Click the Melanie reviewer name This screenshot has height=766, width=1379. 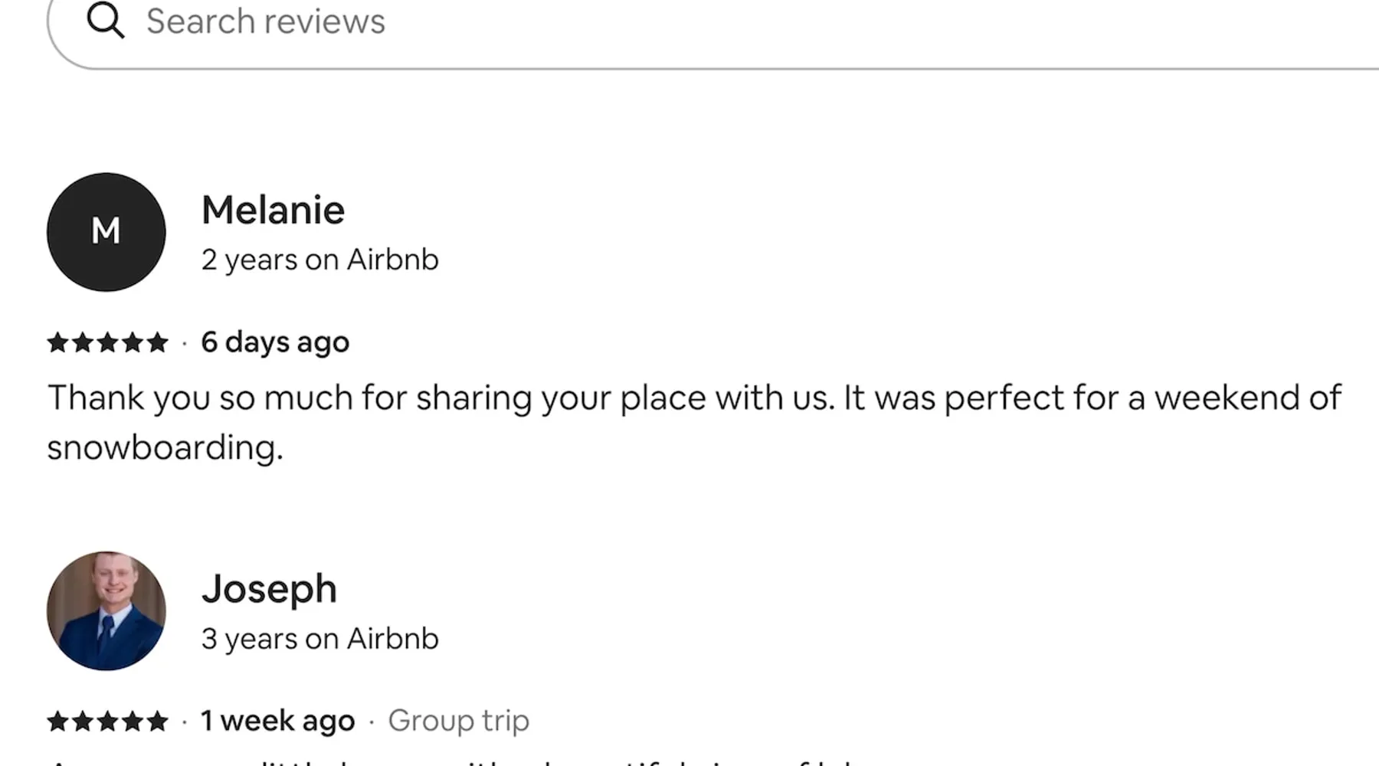point(273,210)
